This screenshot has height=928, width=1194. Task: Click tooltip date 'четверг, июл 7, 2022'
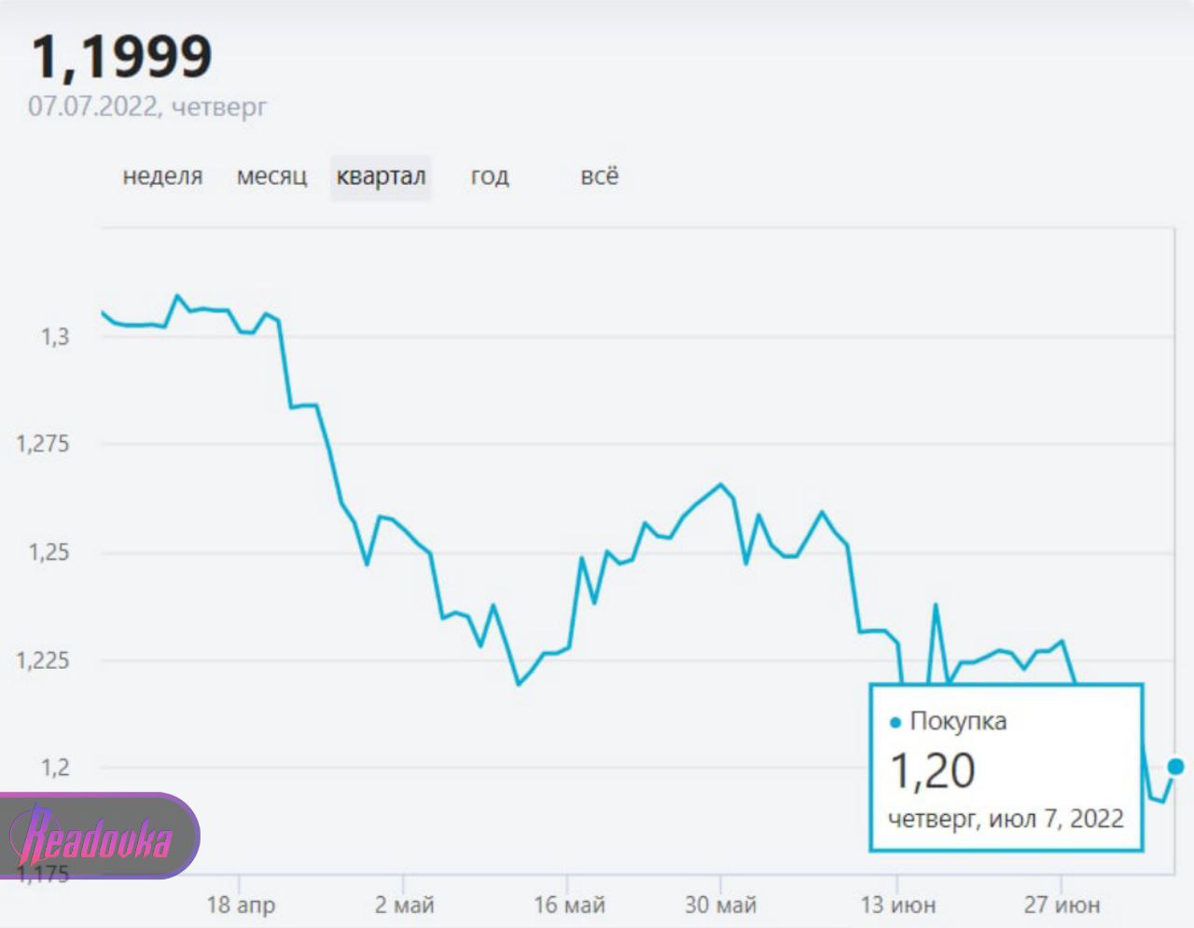[1006, 819]
